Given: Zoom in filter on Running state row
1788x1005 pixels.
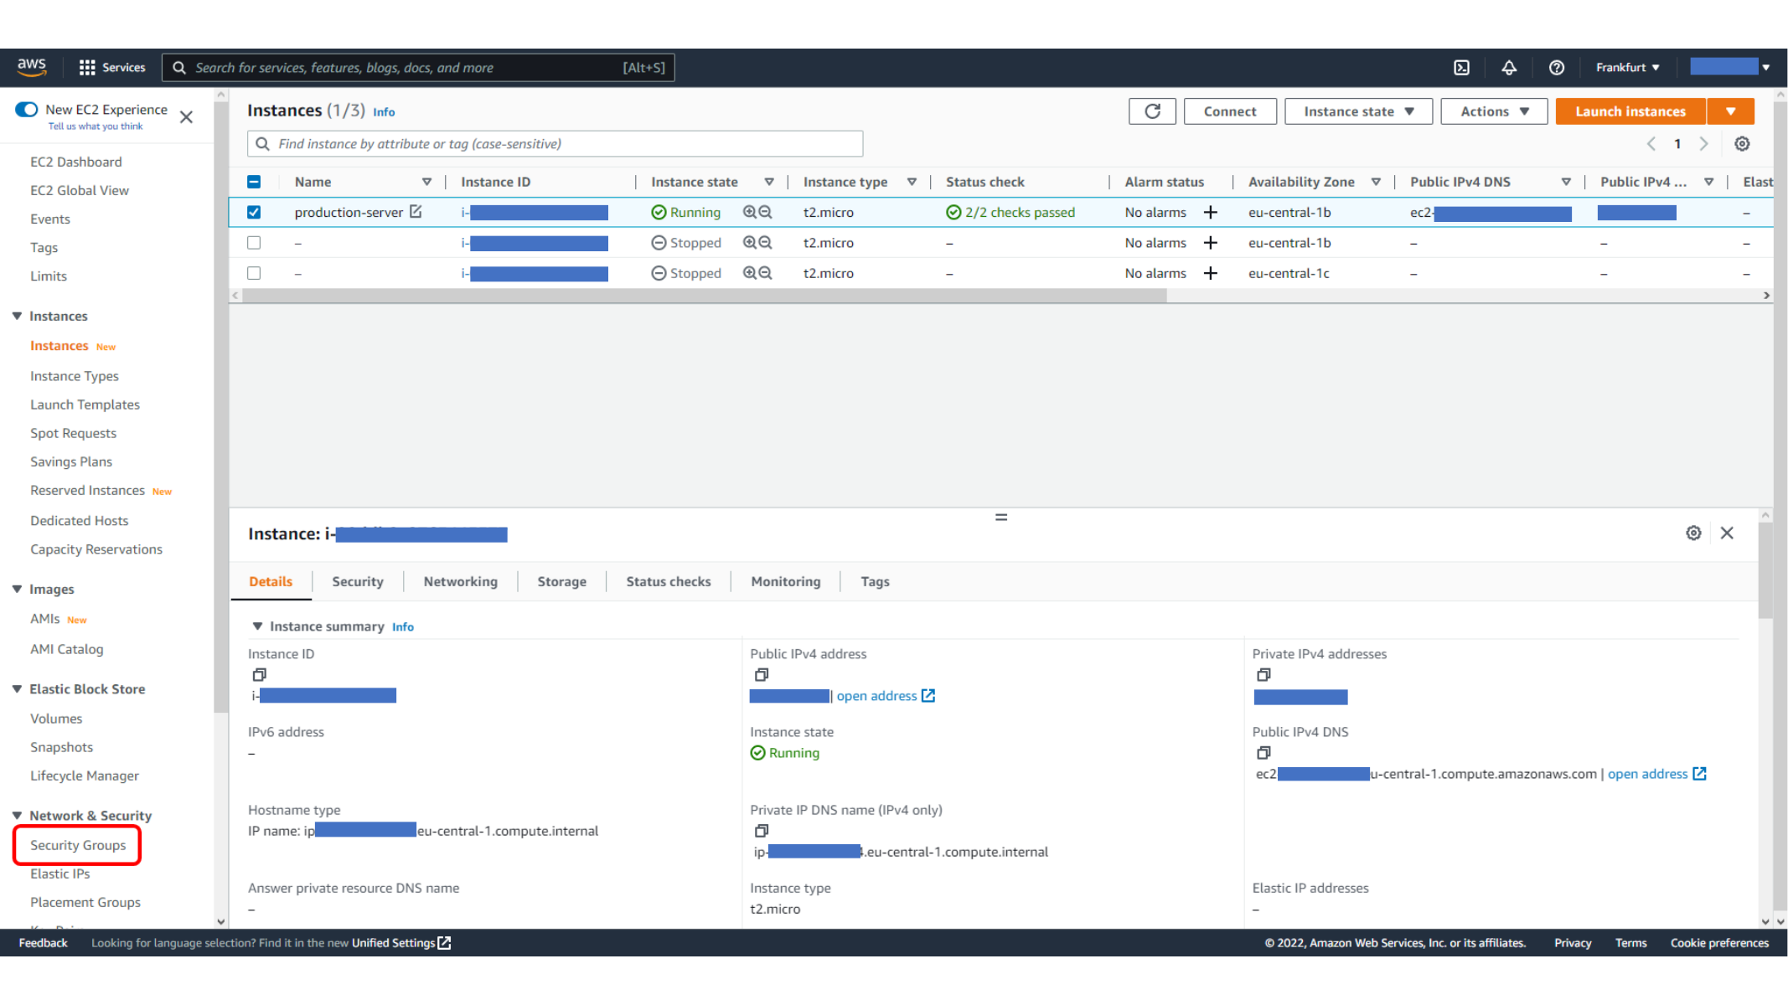Looking at the screenshot, I should pyautogui.click(x=750, y=213).
